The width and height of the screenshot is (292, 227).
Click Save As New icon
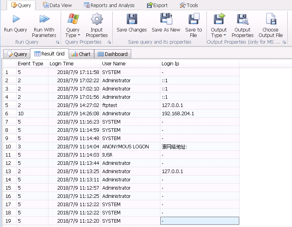(x=166, y=19)
